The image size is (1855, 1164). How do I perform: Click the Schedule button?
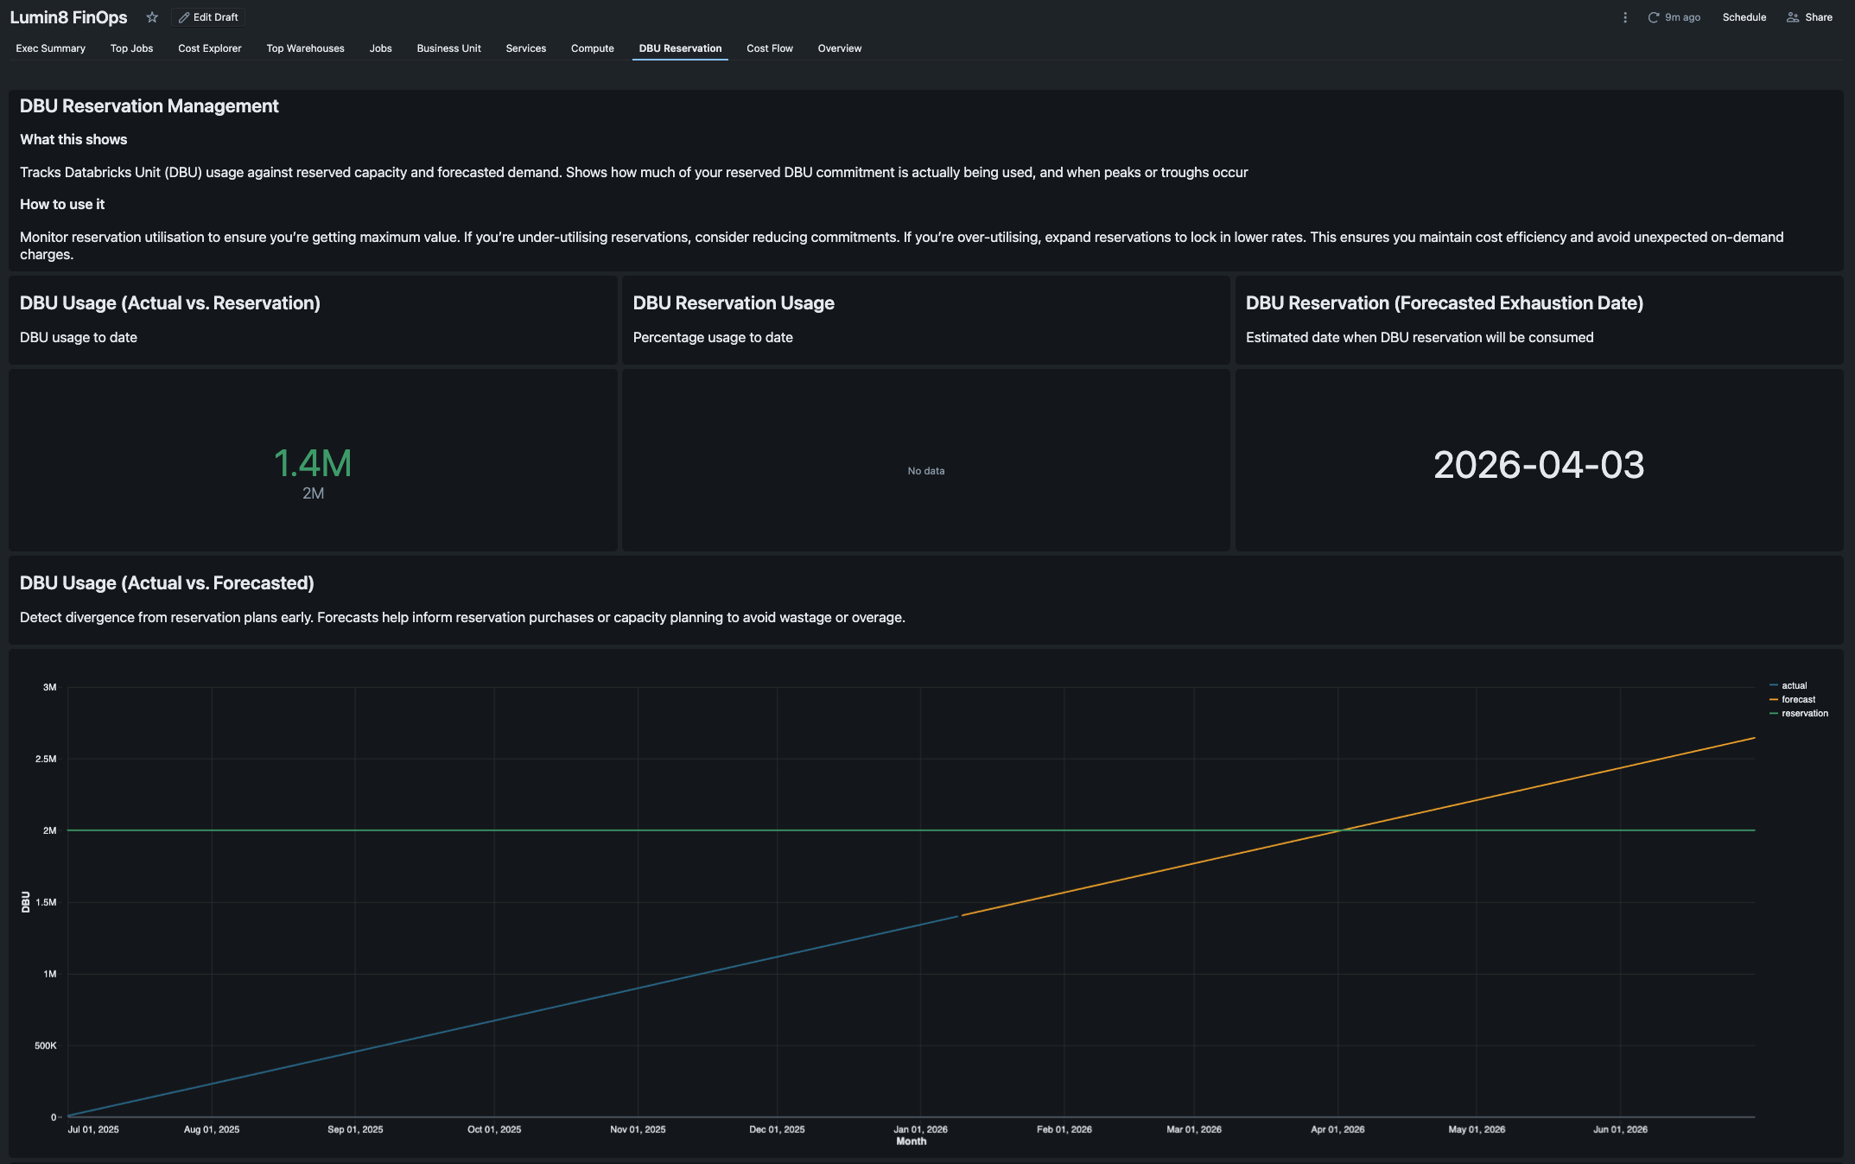1744,17
